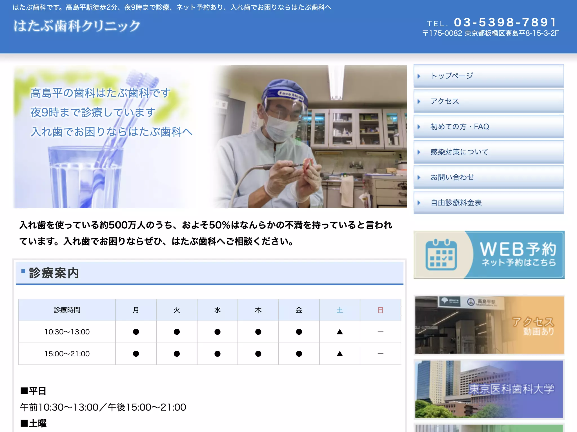
Task: Click the arrow icon beside 初めての方・FAQ
Action: click(x=419, y=127)
